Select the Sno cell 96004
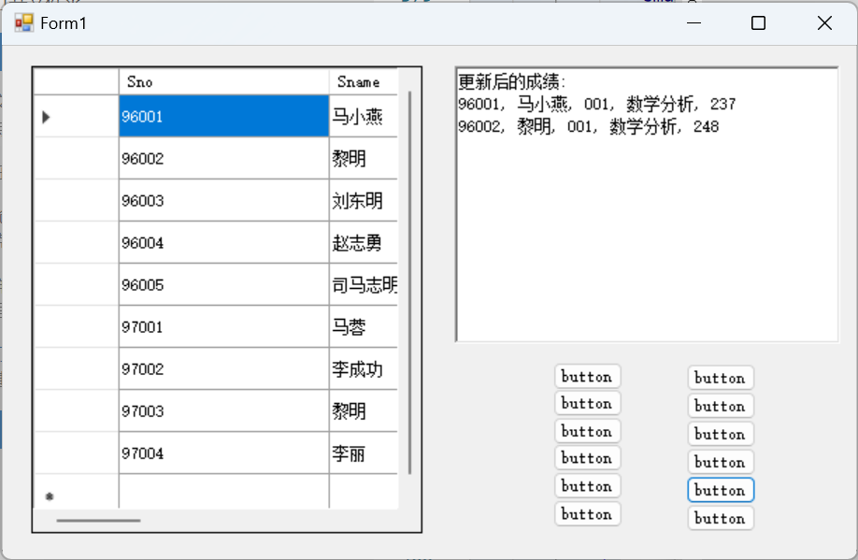This screenshot has width=858, height=560. 223,242
